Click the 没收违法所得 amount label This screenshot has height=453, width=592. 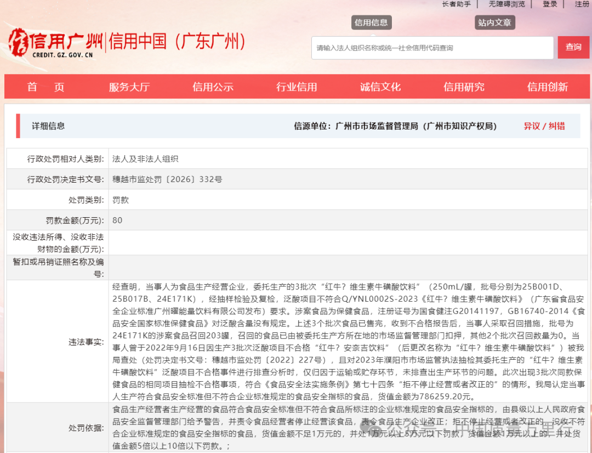click(x=59, y=243)
